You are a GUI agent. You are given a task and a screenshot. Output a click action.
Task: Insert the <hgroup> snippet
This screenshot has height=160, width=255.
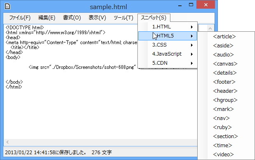click(x=226, y=100)
